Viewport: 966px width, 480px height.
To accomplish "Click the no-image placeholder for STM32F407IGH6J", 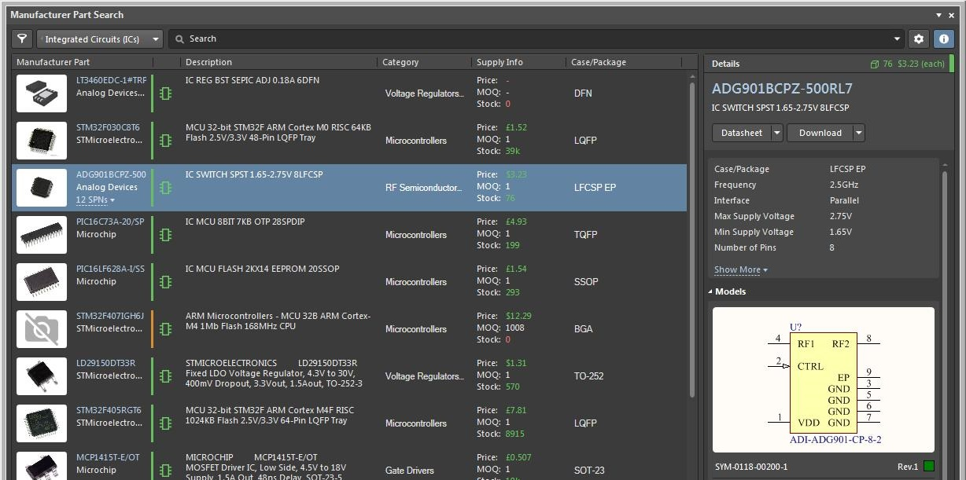I will pyautogui.click(x=42, y=329).
